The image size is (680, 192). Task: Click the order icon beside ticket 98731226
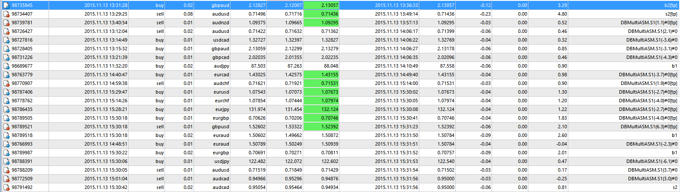(x=6, y=57)
